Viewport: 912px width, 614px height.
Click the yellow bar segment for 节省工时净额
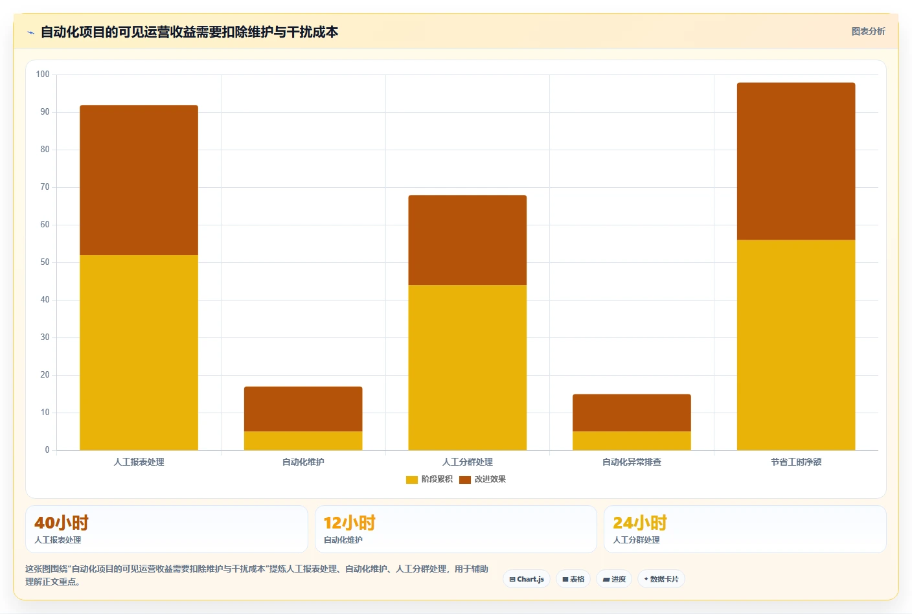(x=796, y=345)
